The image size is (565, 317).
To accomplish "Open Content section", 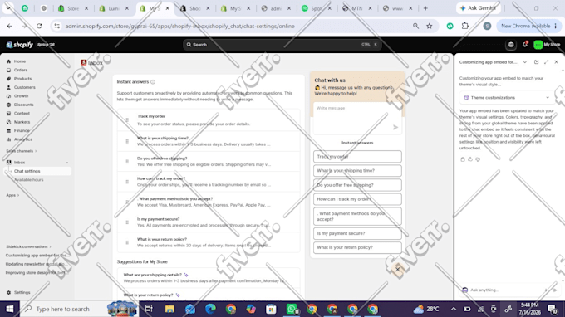I will click(x=22, y=114).
